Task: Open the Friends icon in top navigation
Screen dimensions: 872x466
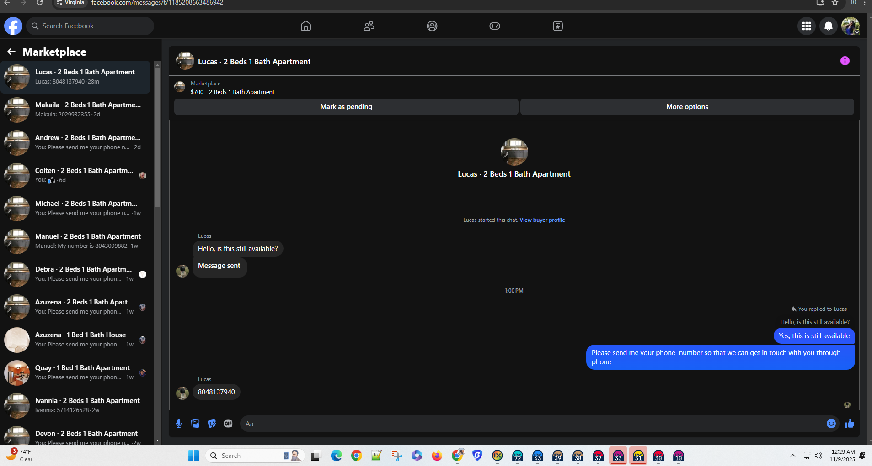Action: coord(369,26)
